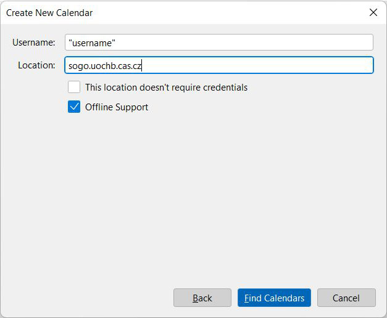387x318 pixels.
Task: Focus the Location input field
Action: [219, 65]
